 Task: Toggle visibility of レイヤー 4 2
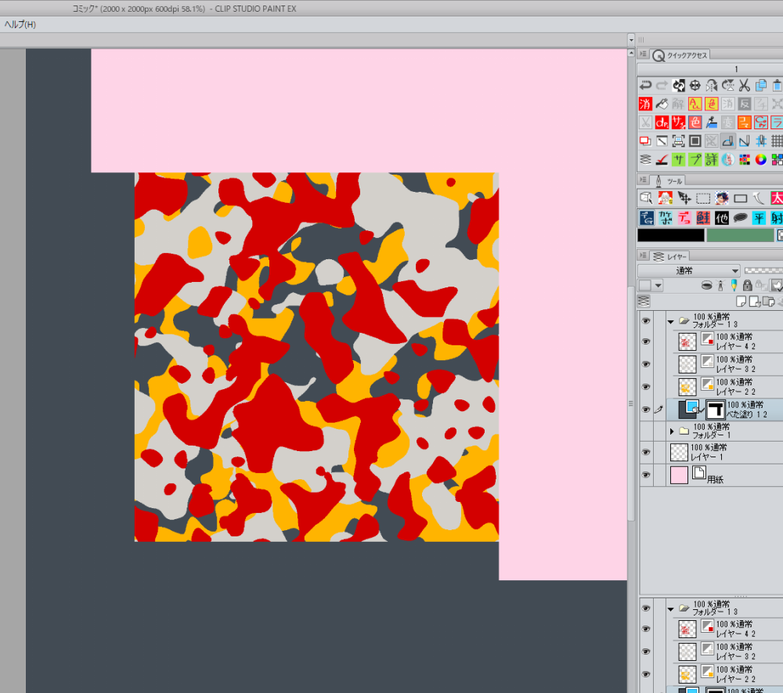(646, 341)
